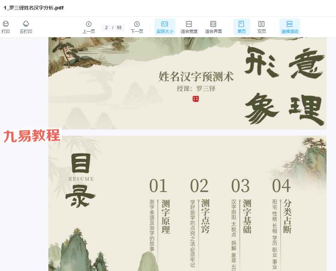Click the current page number field
336x271 pixels.
point(106,28)
